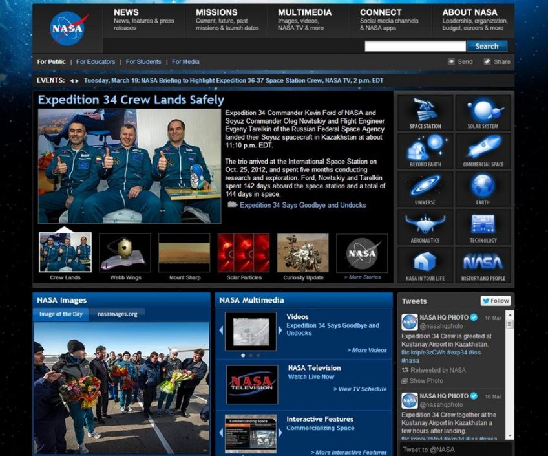Switch to the nasaimages.org tab
The height and width of the screenshot is (456, 548).
pos(117,314)
